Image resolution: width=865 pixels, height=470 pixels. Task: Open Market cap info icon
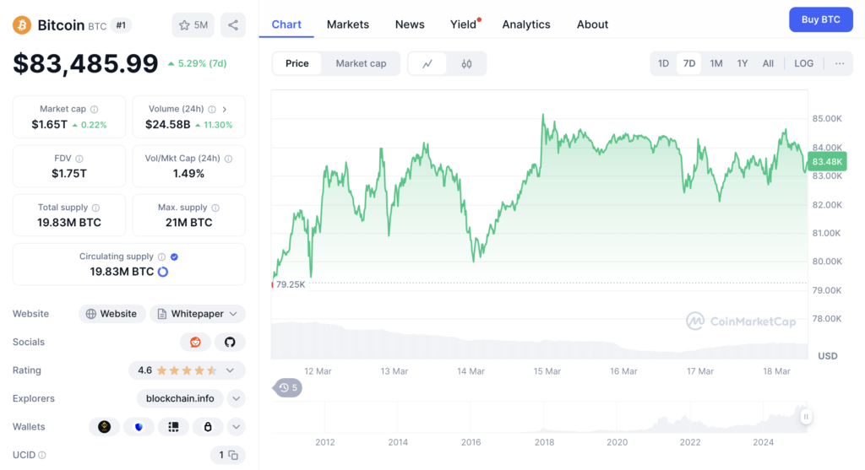point(95,109)
